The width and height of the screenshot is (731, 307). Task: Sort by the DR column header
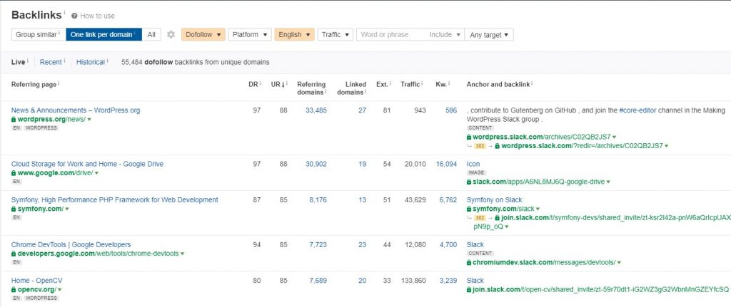(x=253, y=84)
